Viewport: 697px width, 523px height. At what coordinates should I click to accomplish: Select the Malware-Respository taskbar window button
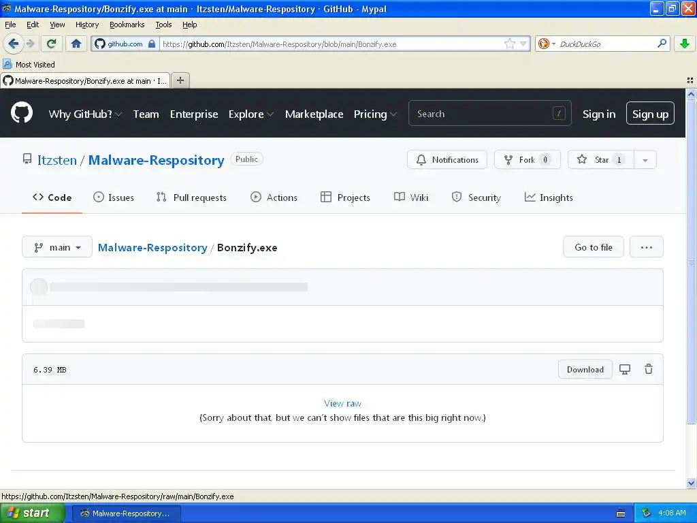coord(126,513)
